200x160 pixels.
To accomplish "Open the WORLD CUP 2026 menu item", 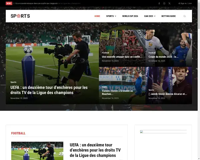I will [130, 16].
